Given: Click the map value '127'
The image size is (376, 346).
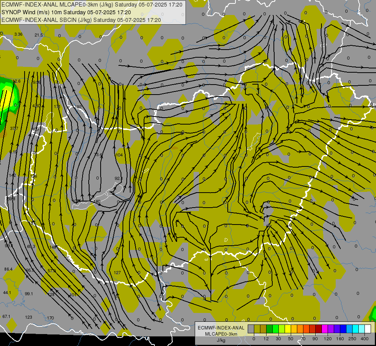Looking at the screenshot, I should pyautogui.click(x=117, y=273).
